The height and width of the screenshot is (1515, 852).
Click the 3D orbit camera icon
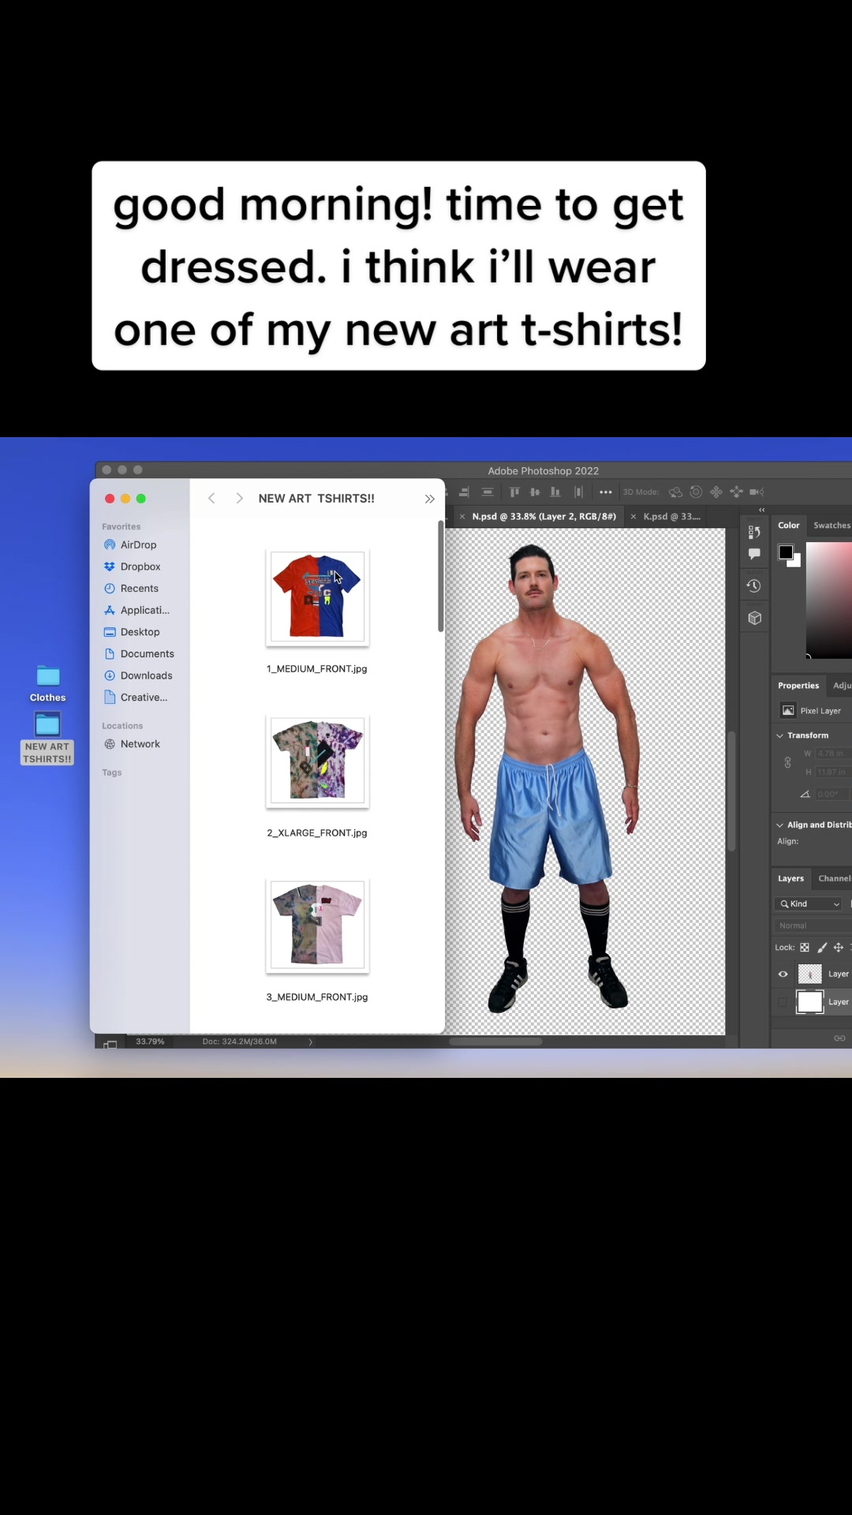tap(676, 492)
